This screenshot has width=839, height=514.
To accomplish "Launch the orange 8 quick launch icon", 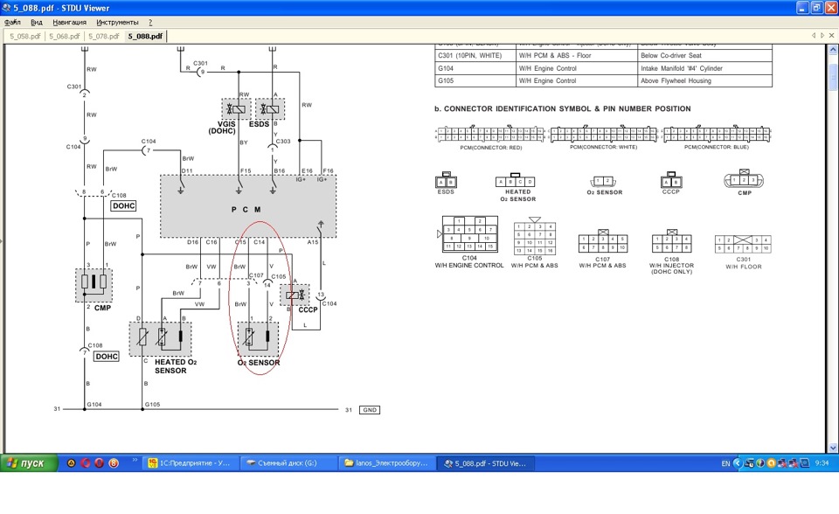I will tap(114, 463).
